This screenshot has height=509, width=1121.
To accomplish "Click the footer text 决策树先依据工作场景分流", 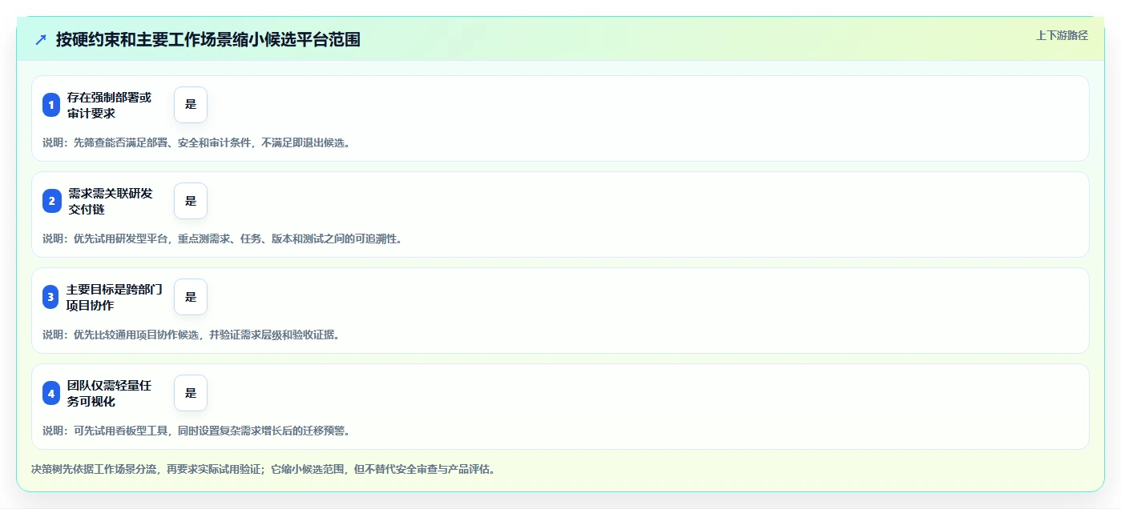I will click(x=263, y=469).
